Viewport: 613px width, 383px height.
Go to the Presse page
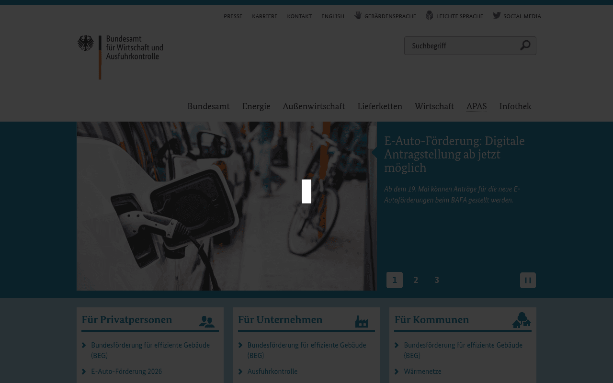[x=233, y=16]
